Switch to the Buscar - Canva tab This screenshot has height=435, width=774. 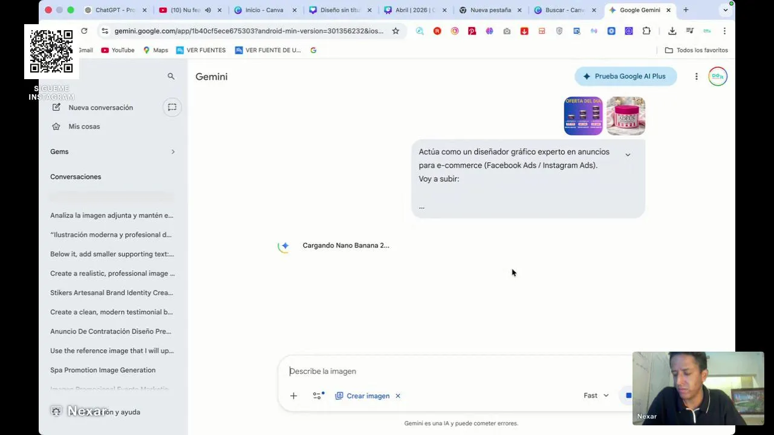564,10
